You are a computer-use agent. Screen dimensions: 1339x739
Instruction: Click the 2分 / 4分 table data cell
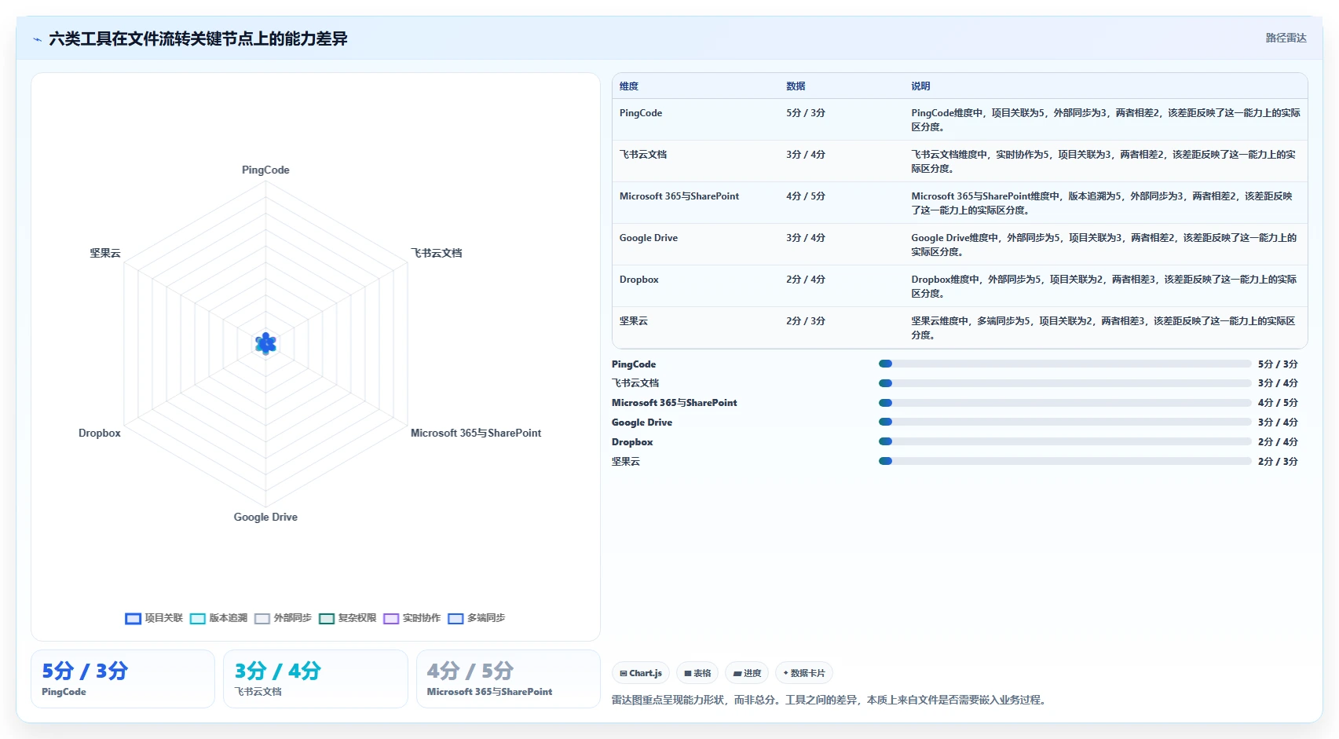[x=806, y=280]
